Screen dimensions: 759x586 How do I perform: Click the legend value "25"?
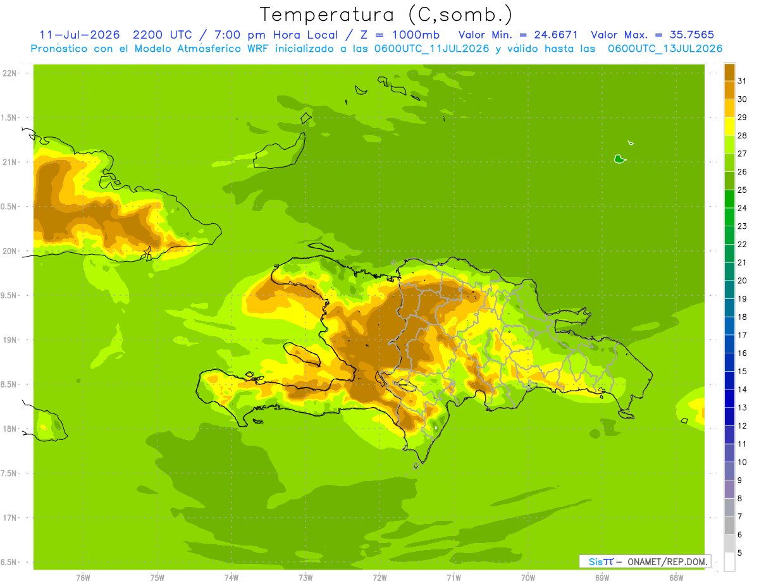coord(742,190)
